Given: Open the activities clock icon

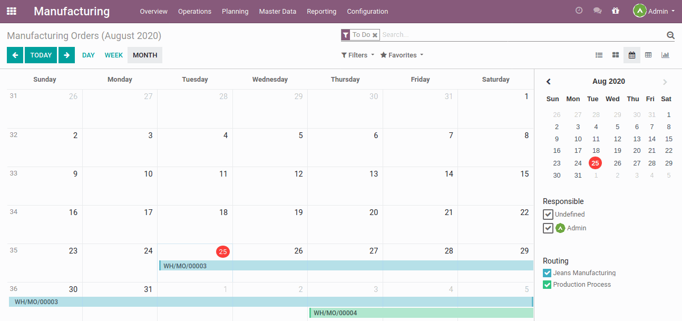Looking at the screenshot, I should click(x=579, y=10).
